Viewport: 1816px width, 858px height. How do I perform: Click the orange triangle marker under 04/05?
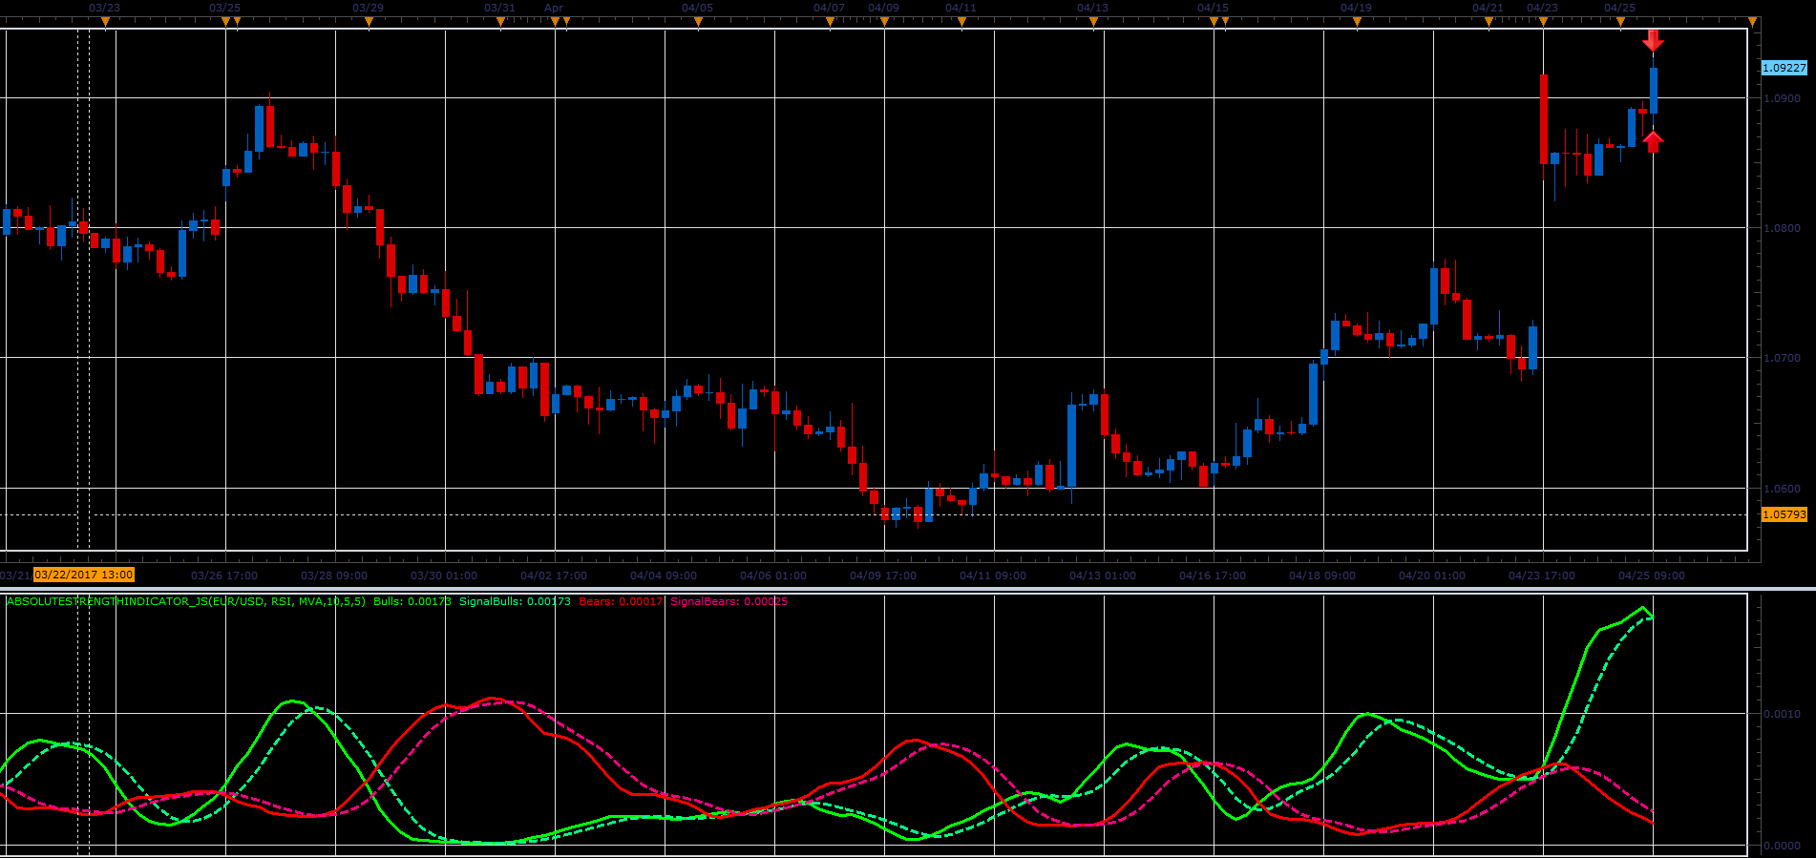pos(698,22)
